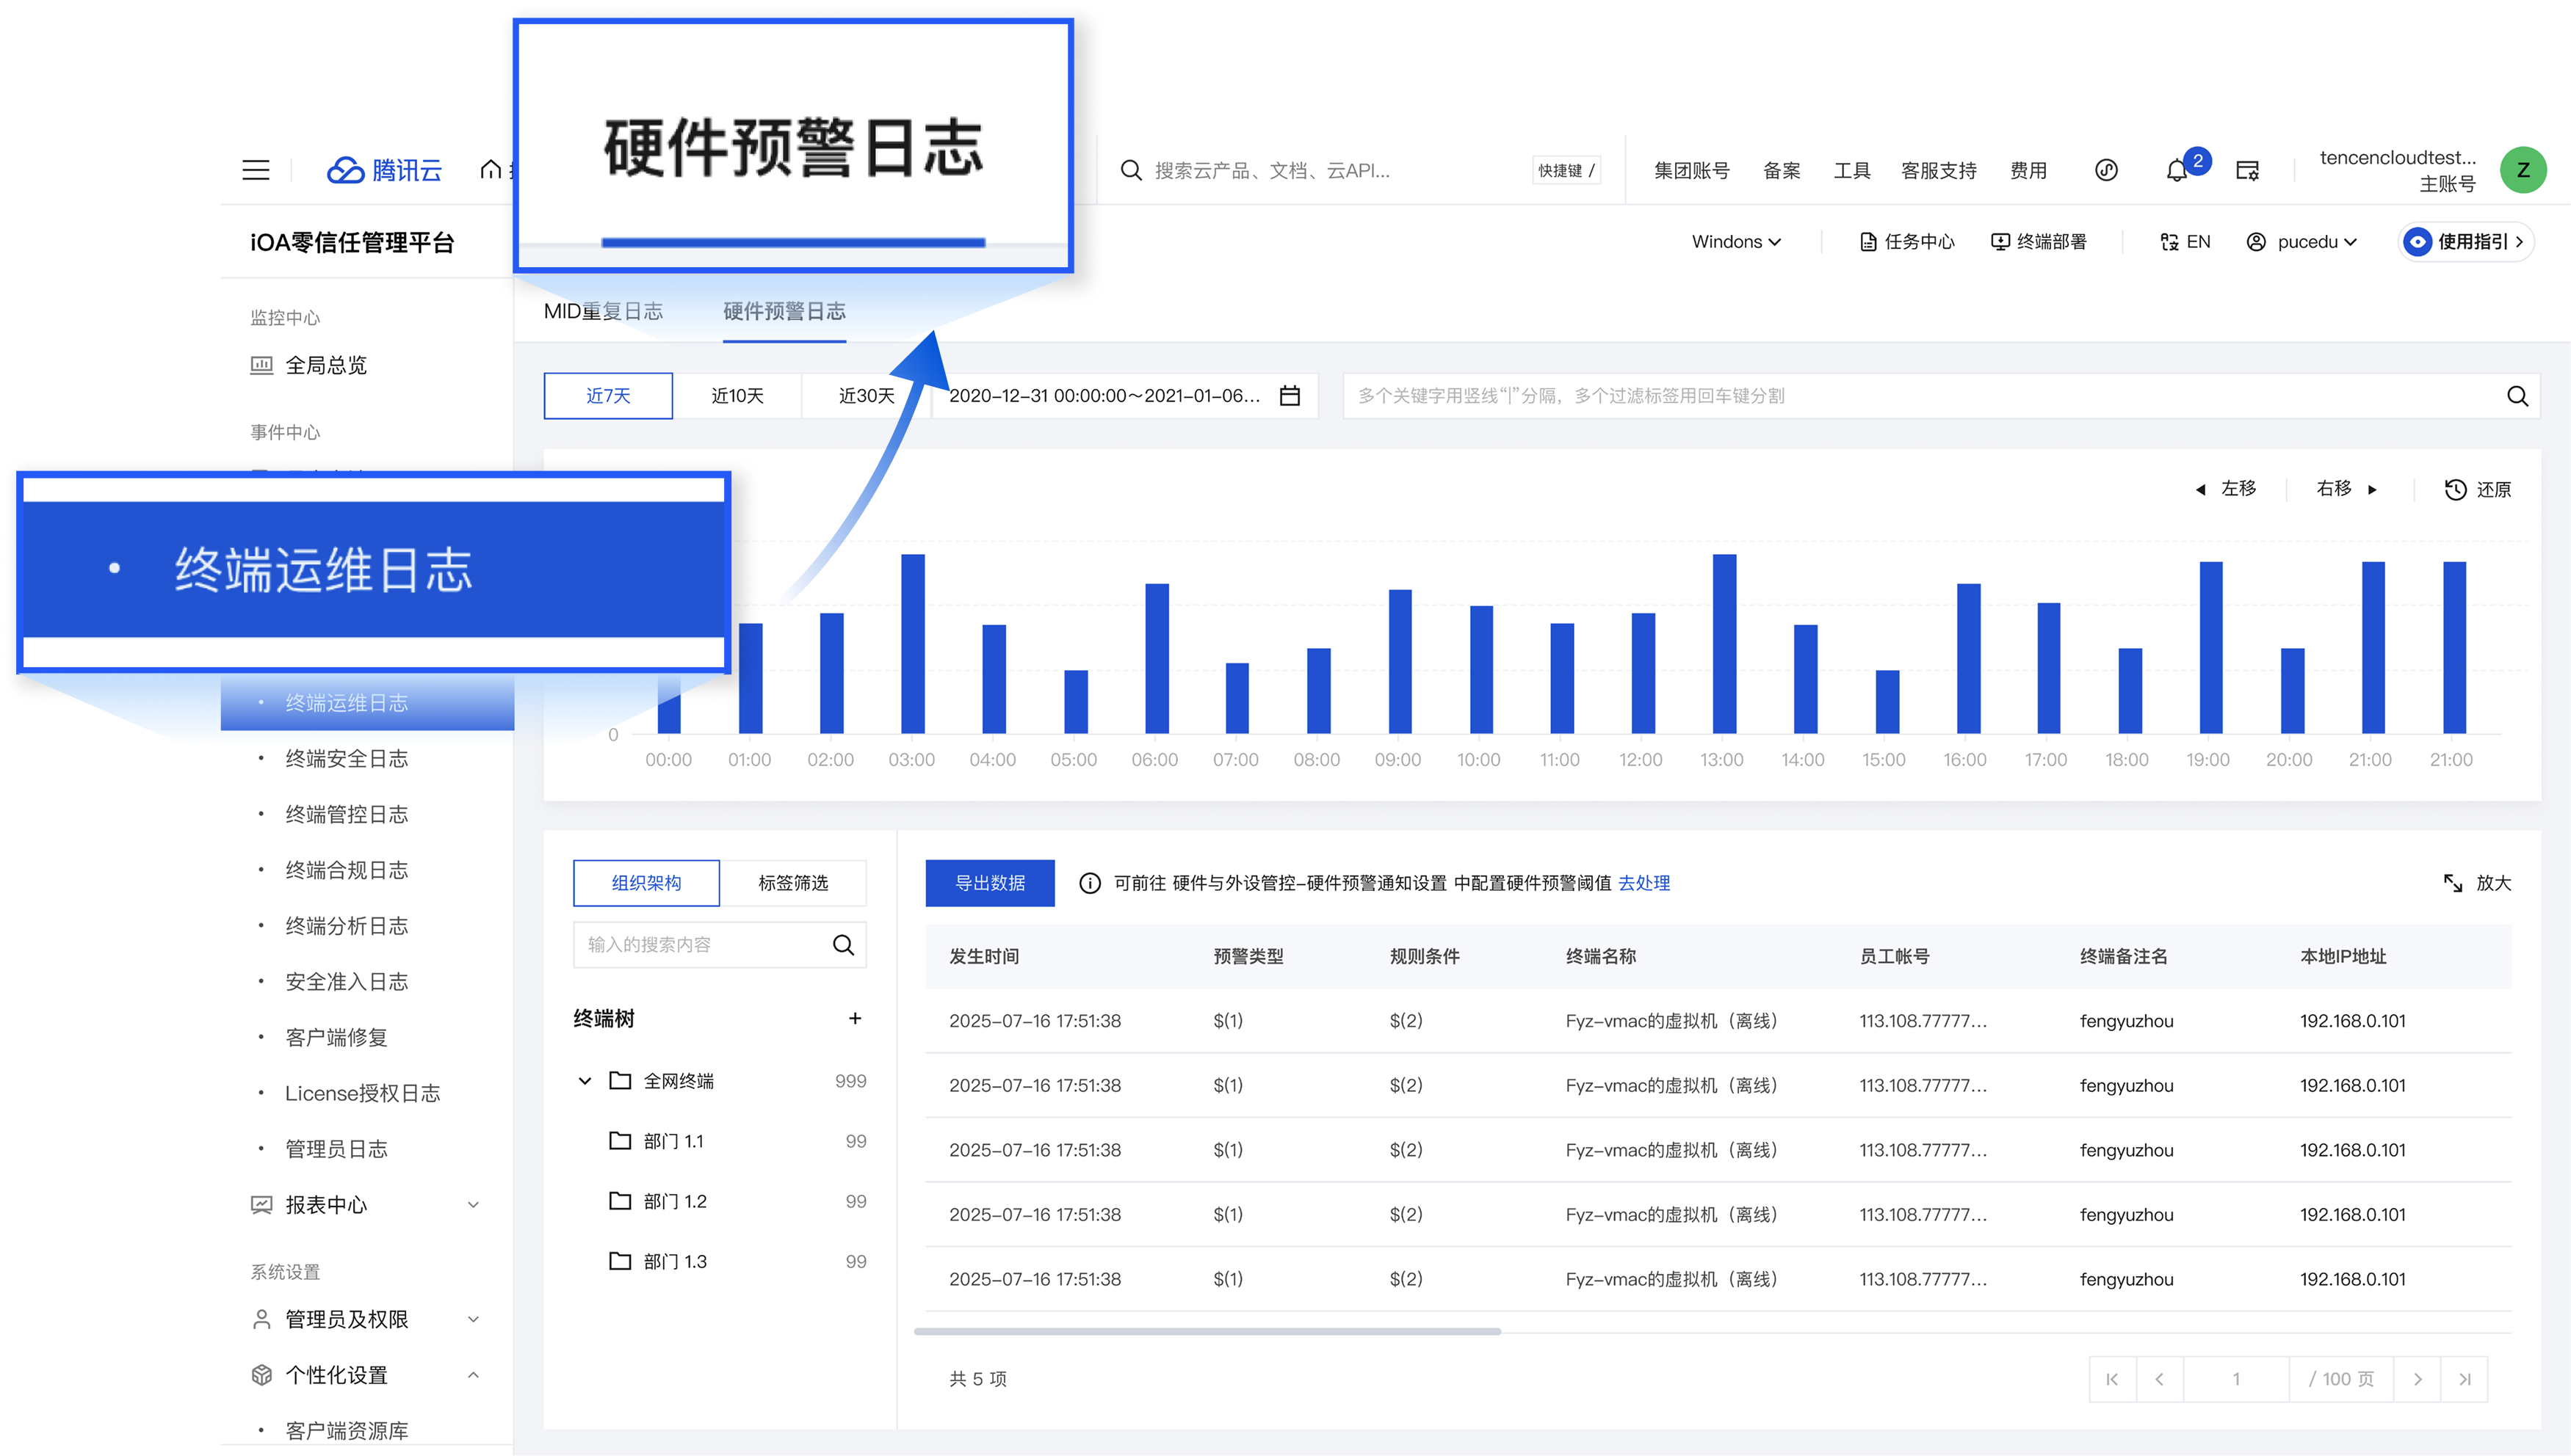Switch to 标签筛选 filter mode
The image size is (2571, 1456).
(795, 883)
